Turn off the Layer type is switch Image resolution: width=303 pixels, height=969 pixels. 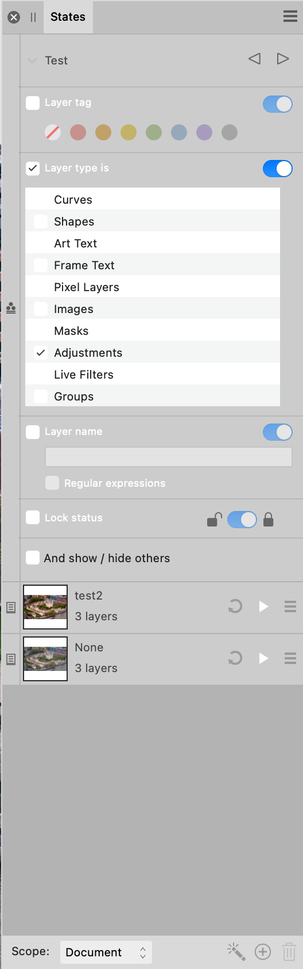coord(278,169)
